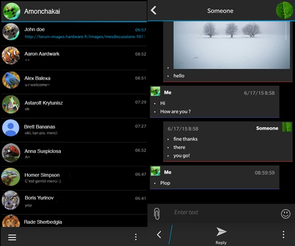
Task: Open Someone's leaf profile picture in the header
Action: tap(284, 10)
